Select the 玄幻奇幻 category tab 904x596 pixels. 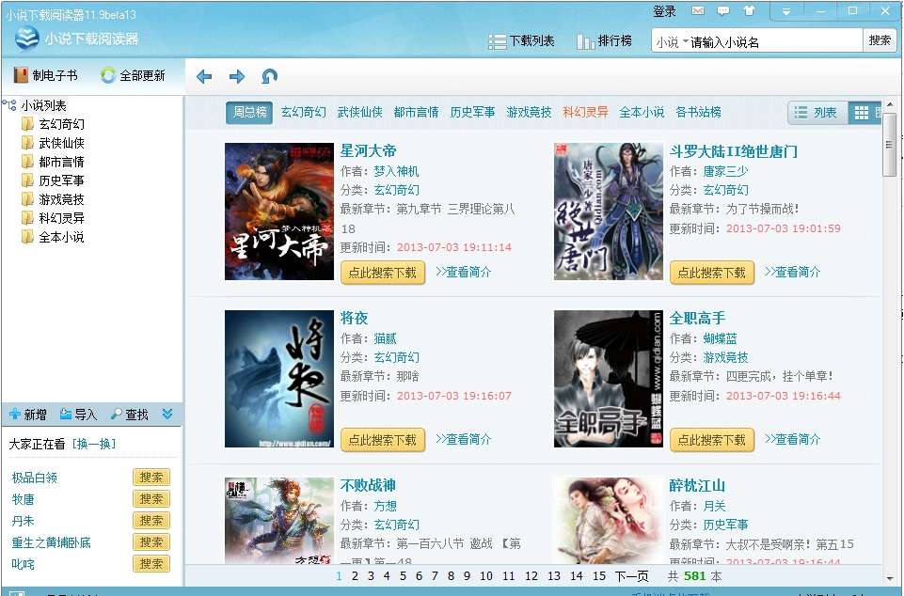click(x=303, y=112)
